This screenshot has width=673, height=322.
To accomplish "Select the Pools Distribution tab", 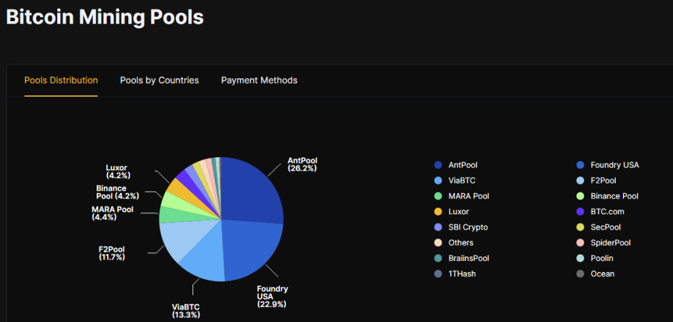I will (61, 80).
